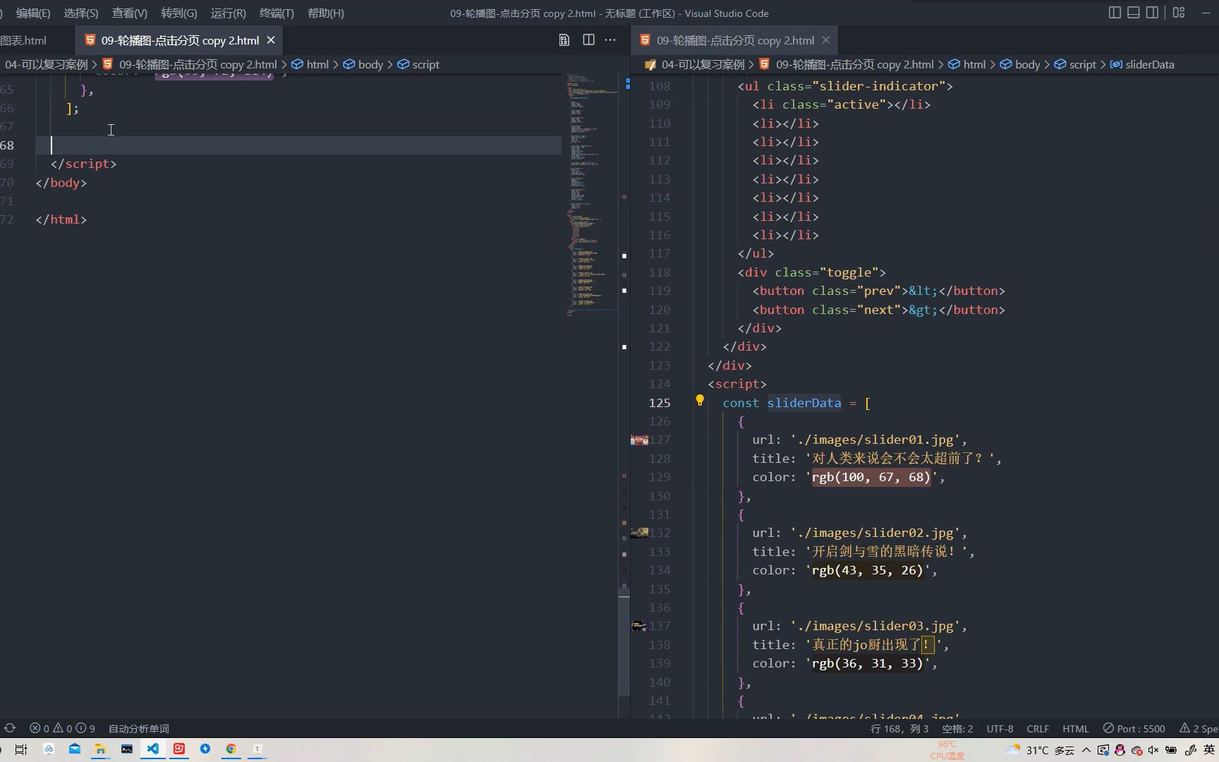Click Visual Studio Code taskbar icon

(153, 749)
